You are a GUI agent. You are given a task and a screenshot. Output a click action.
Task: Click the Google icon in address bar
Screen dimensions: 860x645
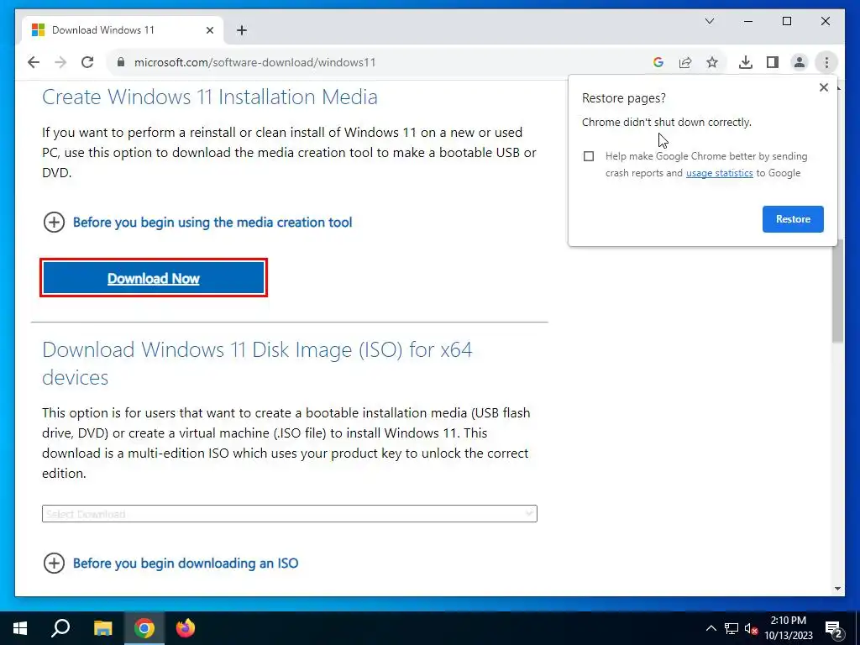pos(658,62)
